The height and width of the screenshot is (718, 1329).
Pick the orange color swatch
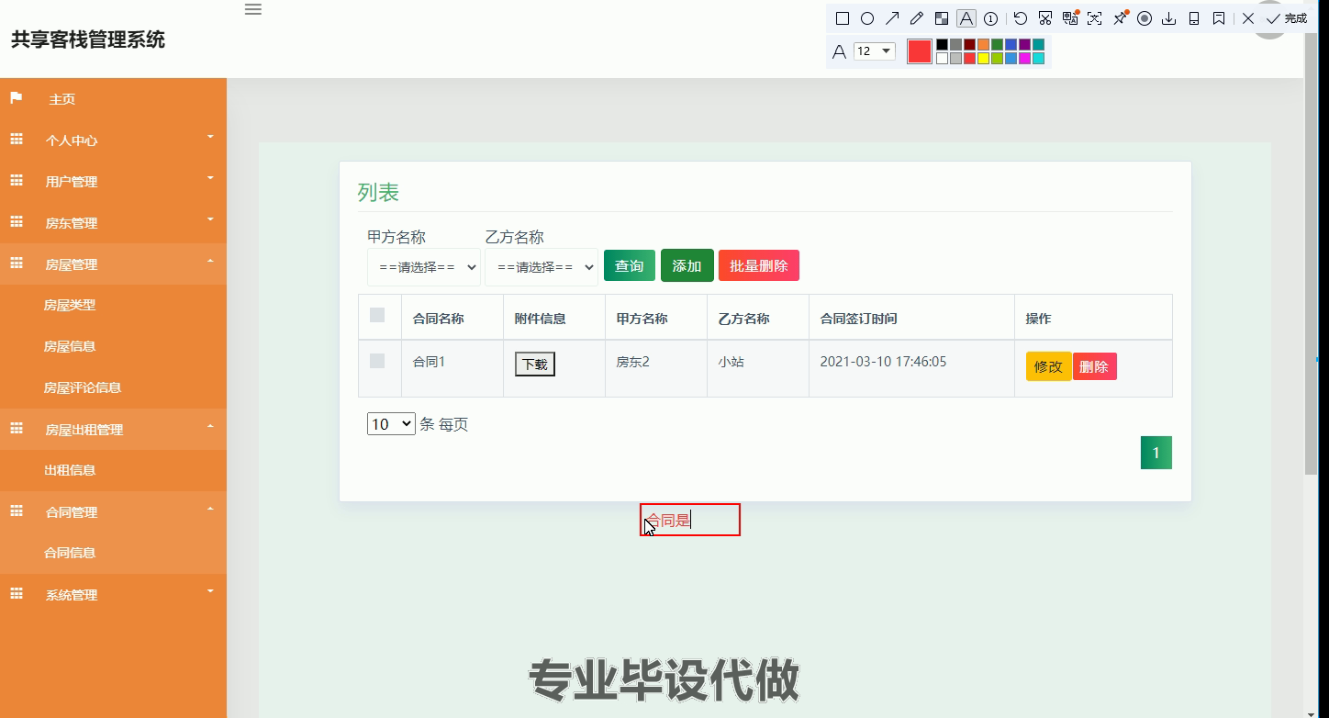(x=983, y=44)
